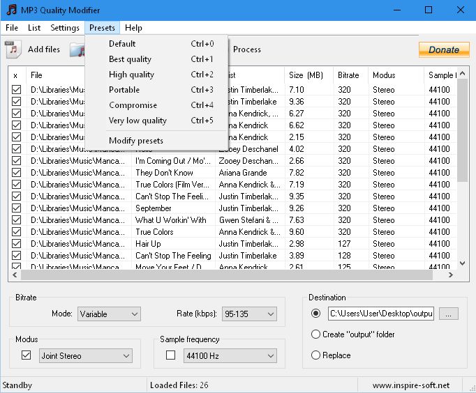Open the Bitrate Mode dropdown
Image resolution: width=476 pixels, height=393 pixels.
(x=109, y=314)
